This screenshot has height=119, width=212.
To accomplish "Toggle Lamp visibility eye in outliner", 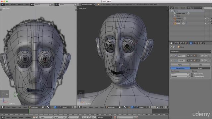I will coord(206,21).
